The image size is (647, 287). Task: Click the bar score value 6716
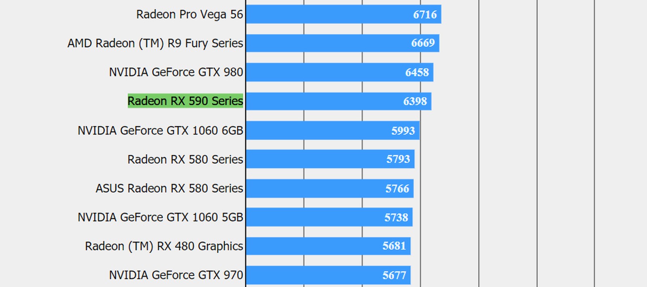[x=425, y=15]
